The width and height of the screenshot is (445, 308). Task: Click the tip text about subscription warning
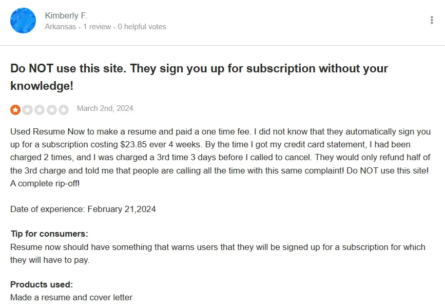point(218,254)
